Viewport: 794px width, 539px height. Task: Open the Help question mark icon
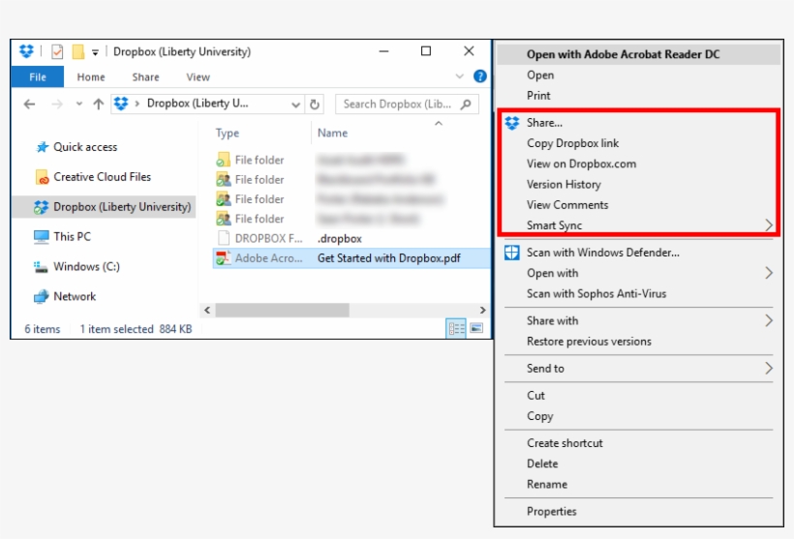tap(479, 76)
